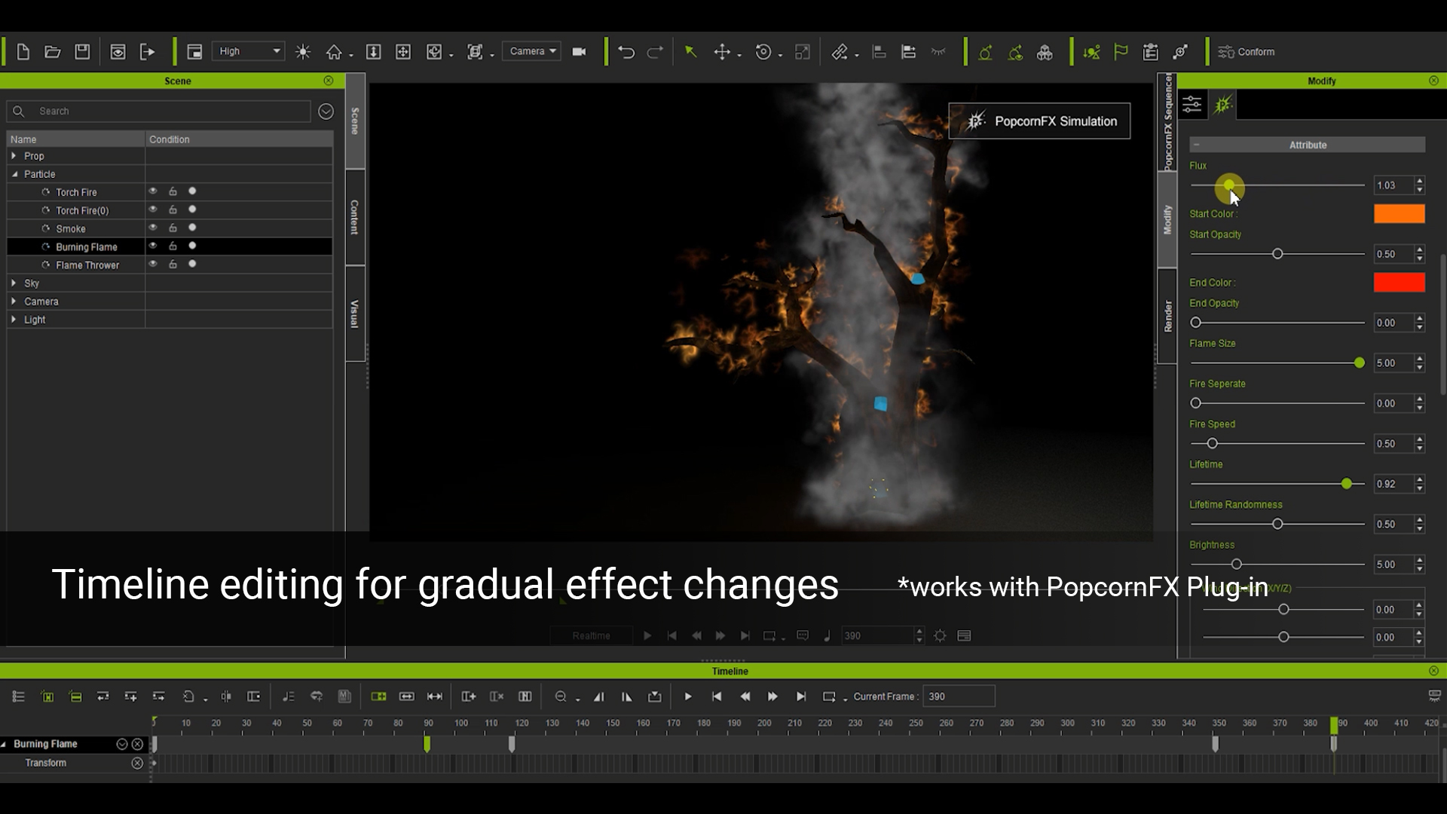1447x814 pixels.
Task: Toggle visibility of Burning Flame
Action: [153, 246]
